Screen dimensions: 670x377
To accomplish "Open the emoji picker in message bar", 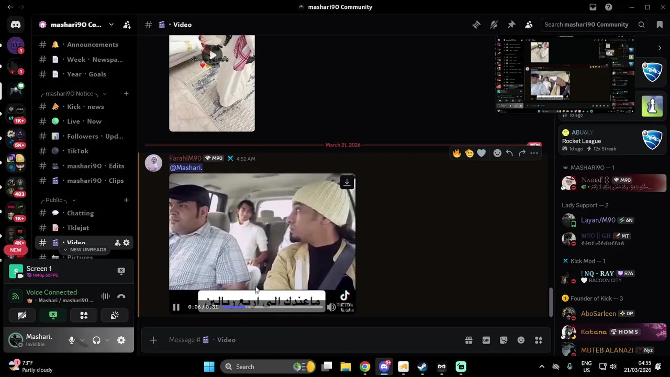I will coord(521,340).
